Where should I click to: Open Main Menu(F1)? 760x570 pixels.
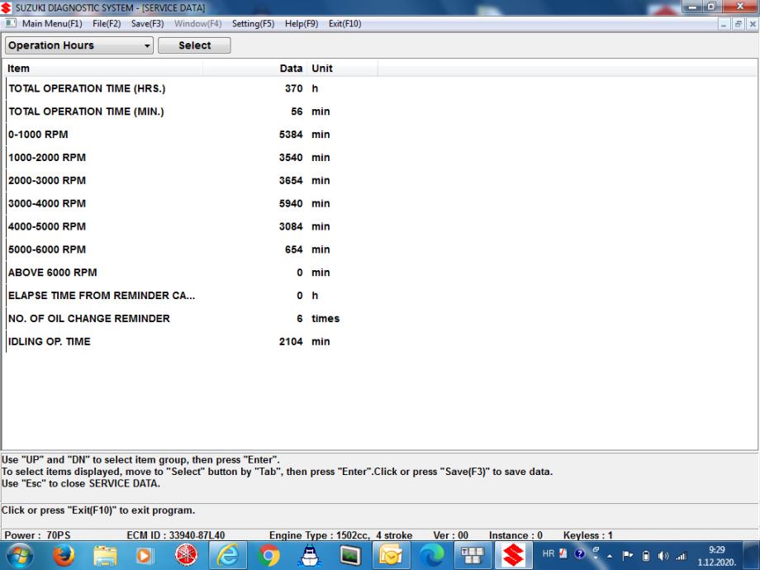52,24
